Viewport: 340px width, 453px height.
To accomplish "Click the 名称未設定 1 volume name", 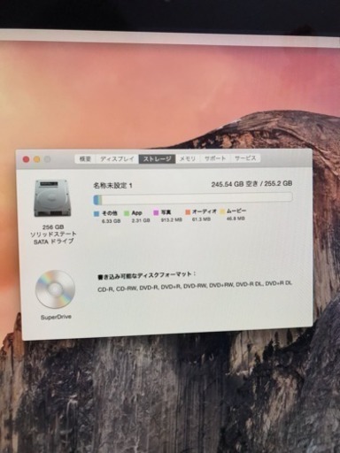I will [x=113, y=186].
